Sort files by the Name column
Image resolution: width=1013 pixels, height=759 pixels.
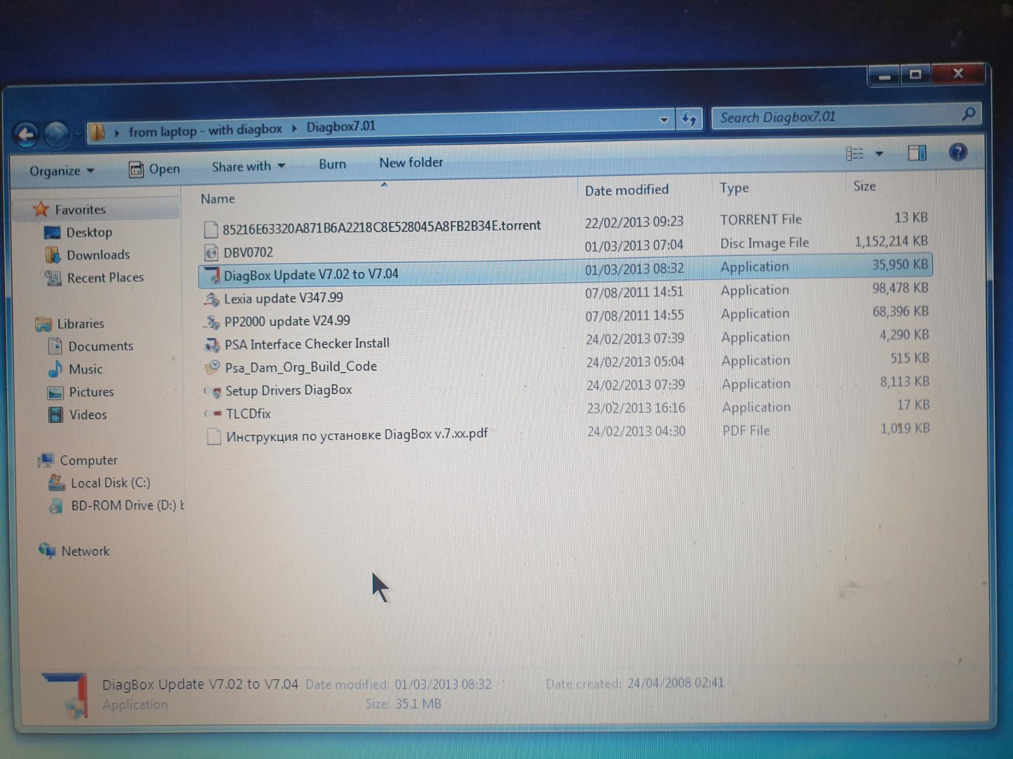[x=218, y=199]
